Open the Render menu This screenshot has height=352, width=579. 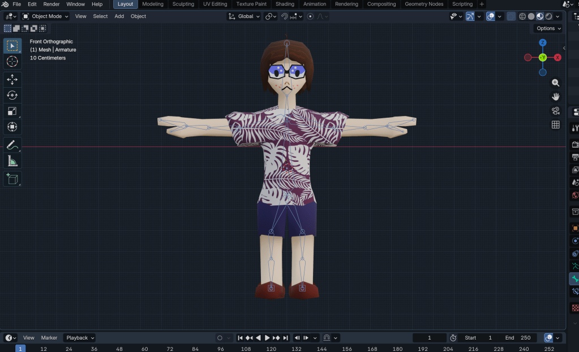[52, 4]
